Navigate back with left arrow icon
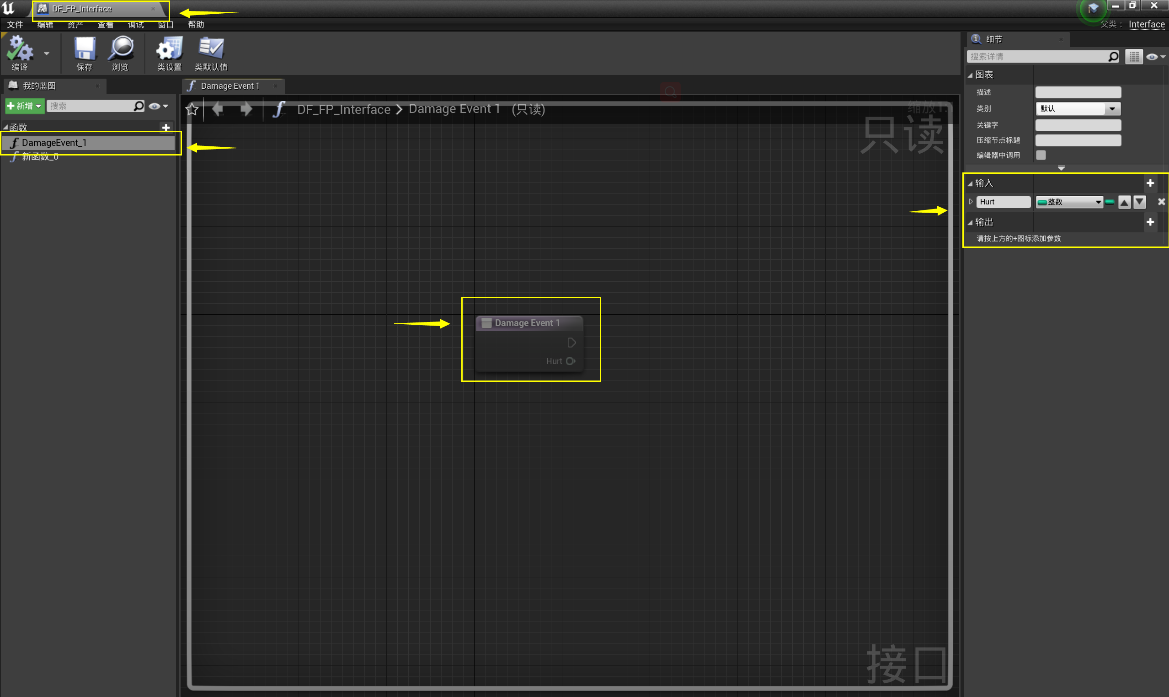The width and height of the screenshot is (1169, 697). tap(217, 109)
